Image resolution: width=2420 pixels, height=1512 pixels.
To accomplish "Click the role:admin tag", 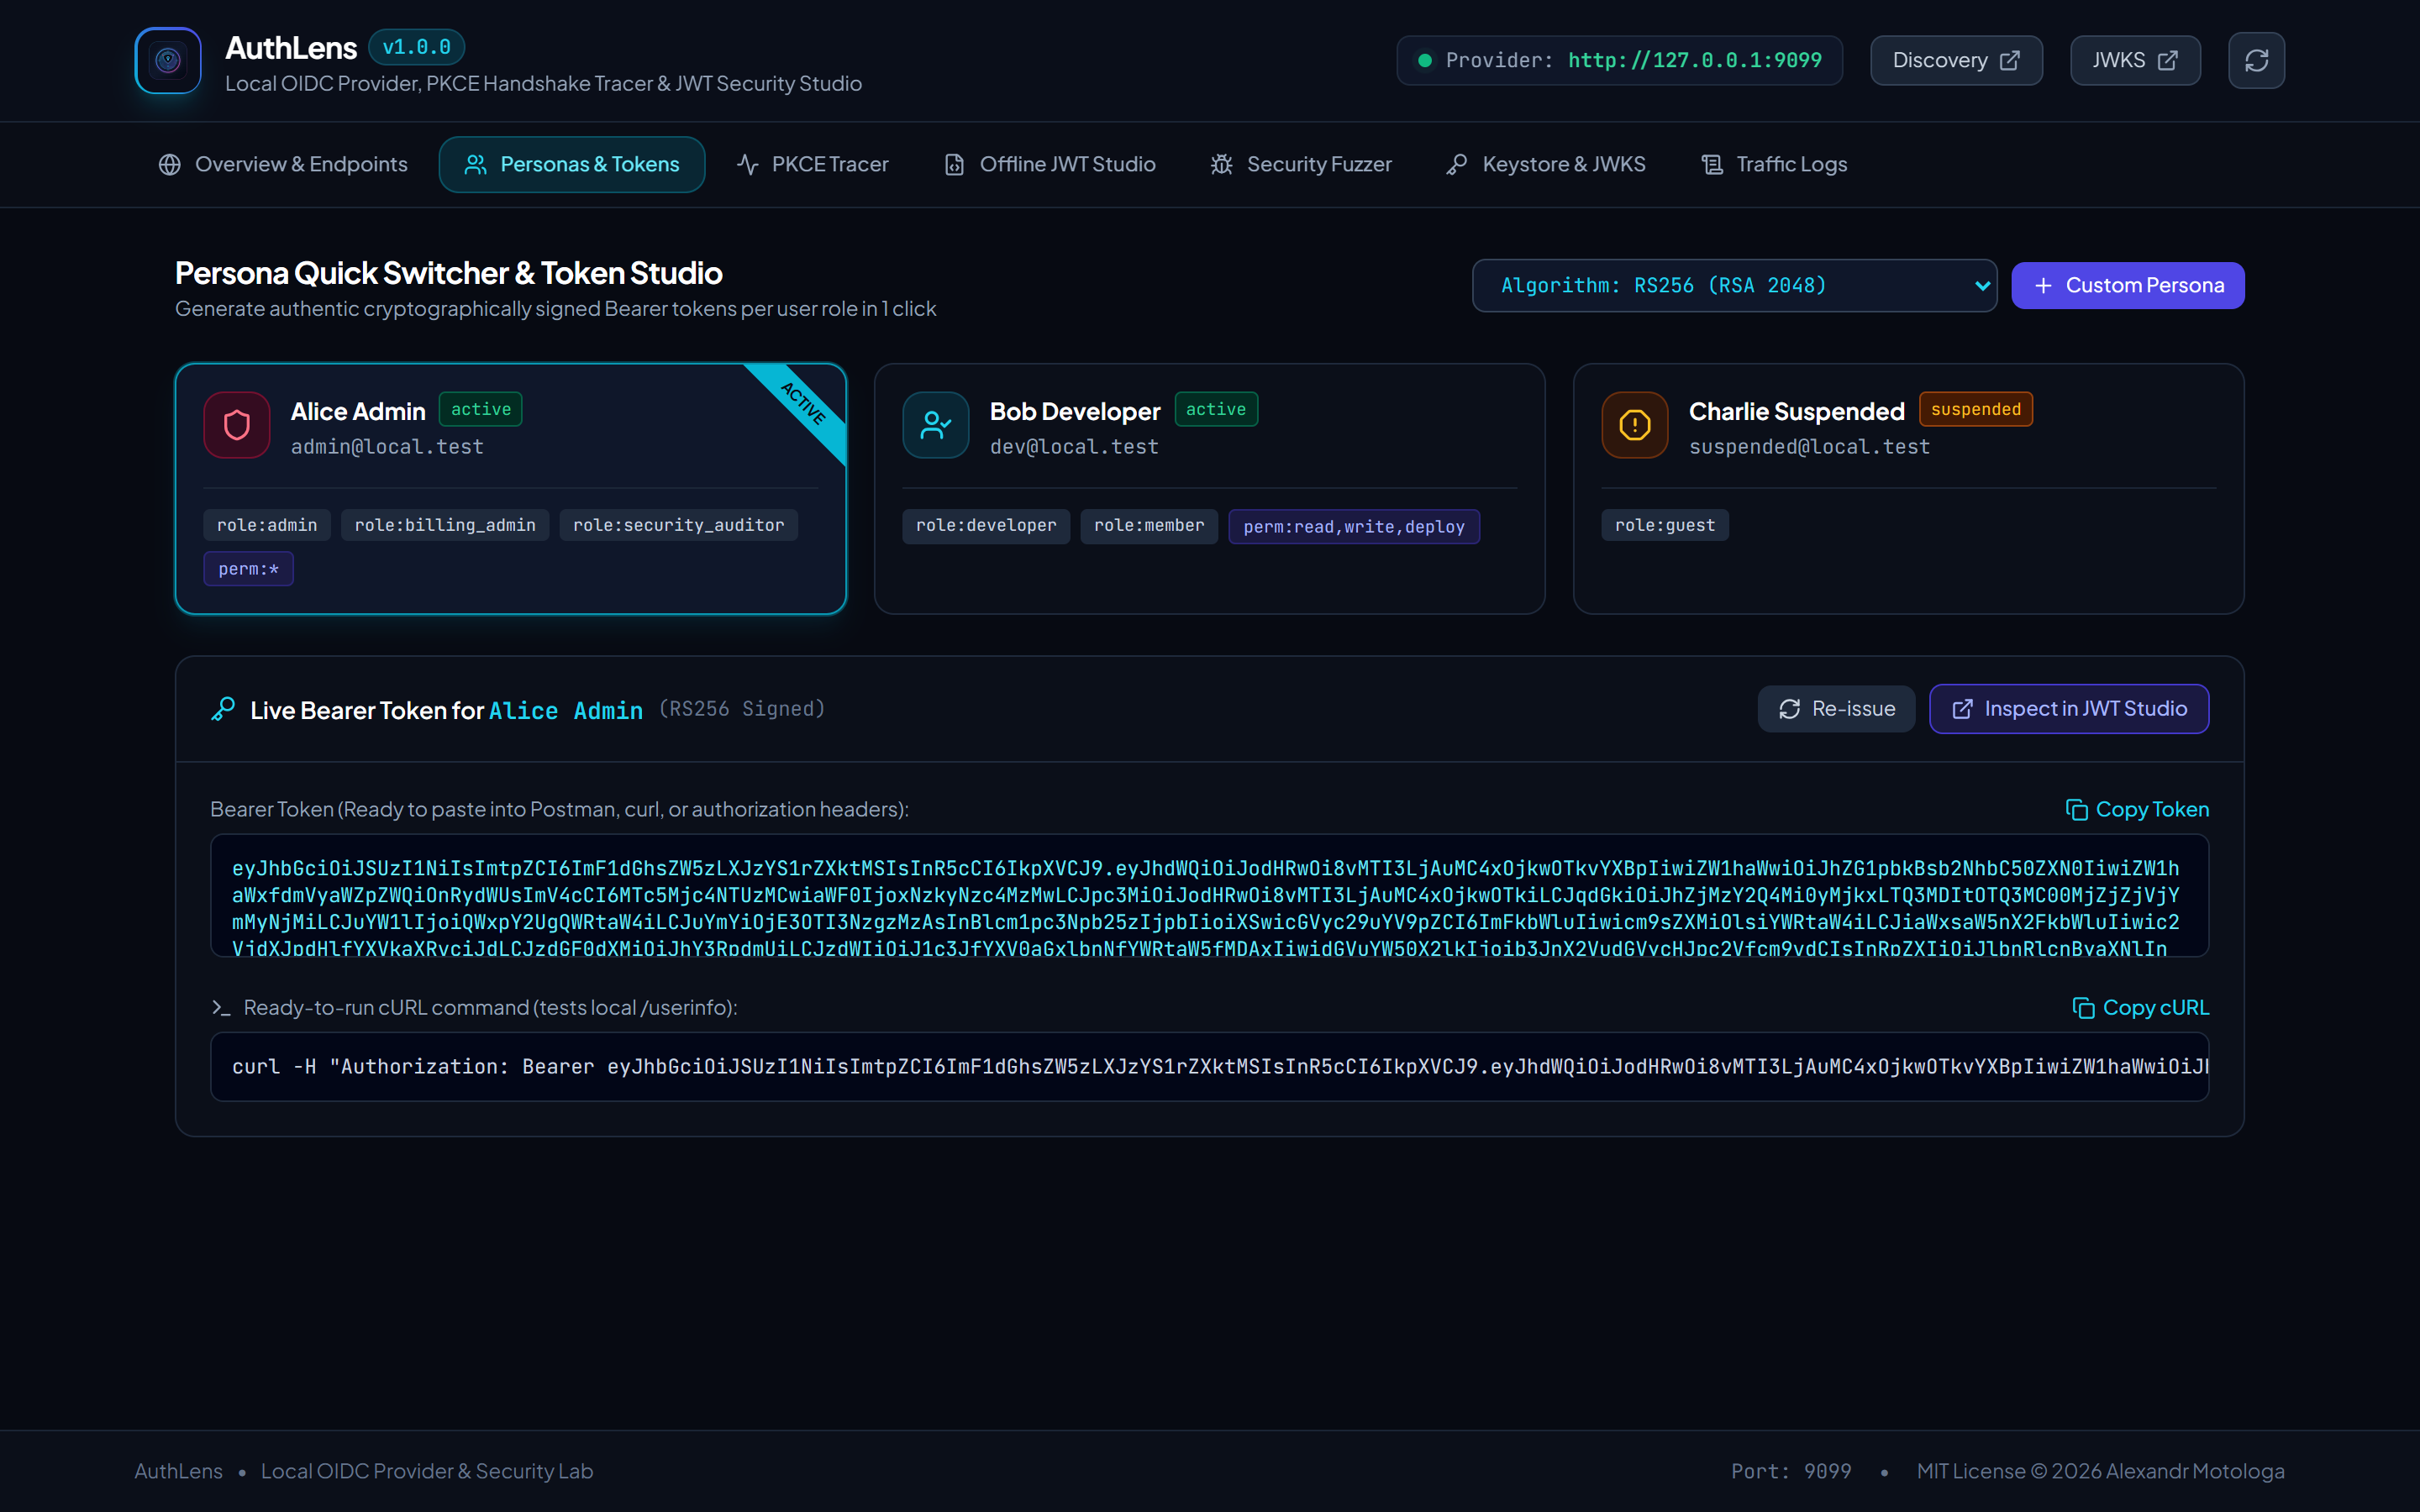I will tap(267, 525).
